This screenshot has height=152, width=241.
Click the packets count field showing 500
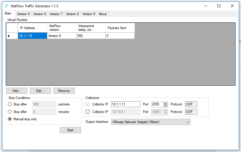[x=44, y=104]
